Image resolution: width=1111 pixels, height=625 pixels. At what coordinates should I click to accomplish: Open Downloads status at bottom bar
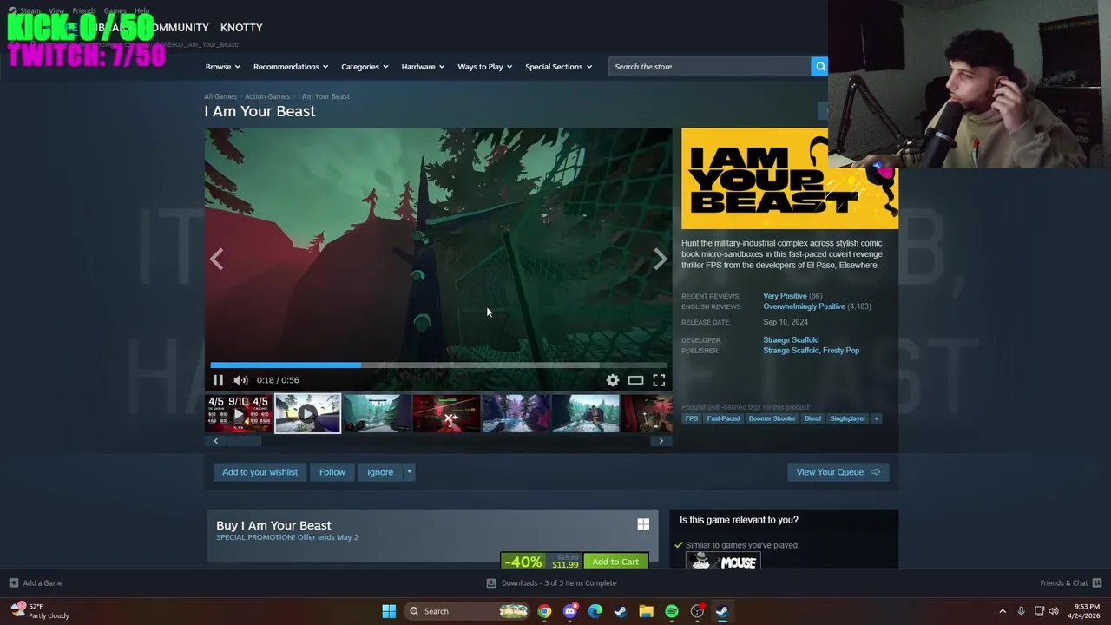coord(551,583)
